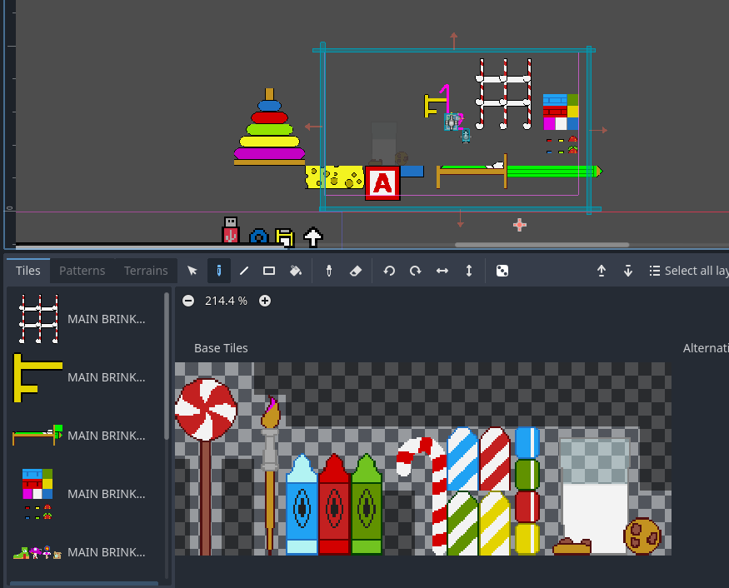Click the tile sources list scrollbar
The image size is (729, 588).
click(167, 366)
